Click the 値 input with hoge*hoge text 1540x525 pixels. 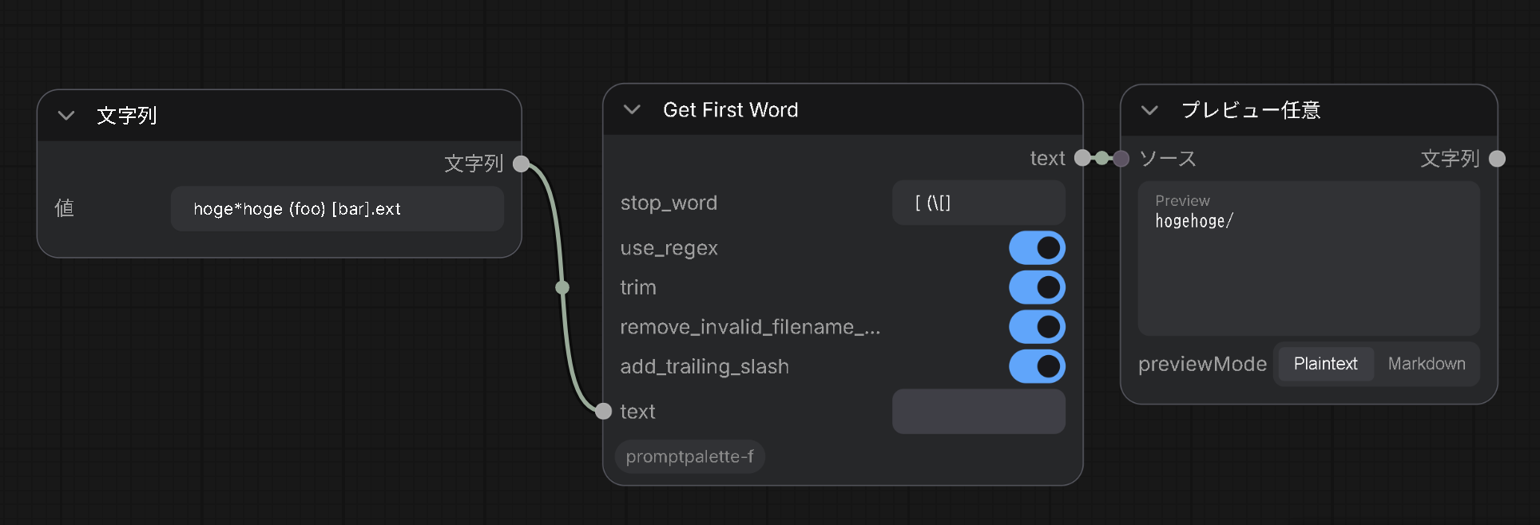click(x=337, y=209)
